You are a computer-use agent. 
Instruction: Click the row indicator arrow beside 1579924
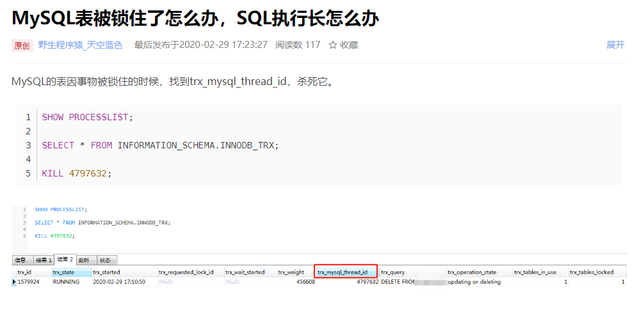[x=14, y=281]
